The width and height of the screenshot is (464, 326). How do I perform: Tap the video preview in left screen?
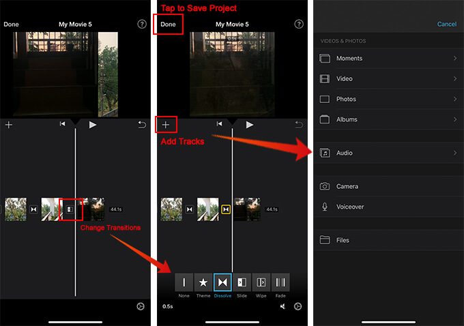coord(66,74)
